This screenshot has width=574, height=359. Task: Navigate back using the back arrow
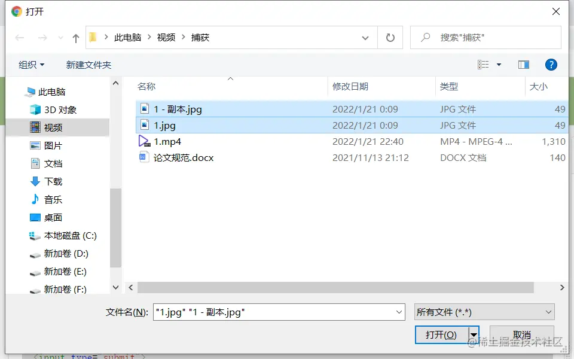19,37
